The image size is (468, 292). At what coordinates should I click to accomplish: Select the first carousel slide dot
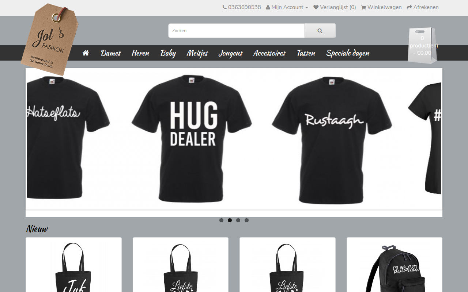point(221,220)
